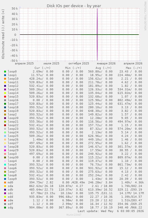Click the 'января 2026' x-axis label
This screenshot has height=218, width=148.
[x=106, y=64]
